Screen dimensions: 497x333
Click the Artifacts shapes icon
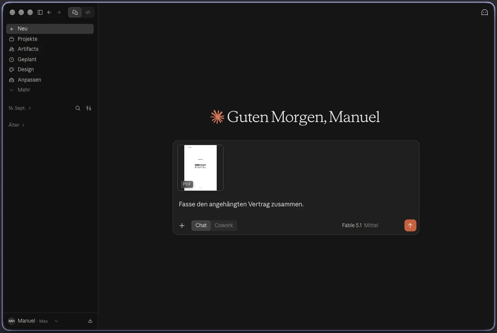12,49
